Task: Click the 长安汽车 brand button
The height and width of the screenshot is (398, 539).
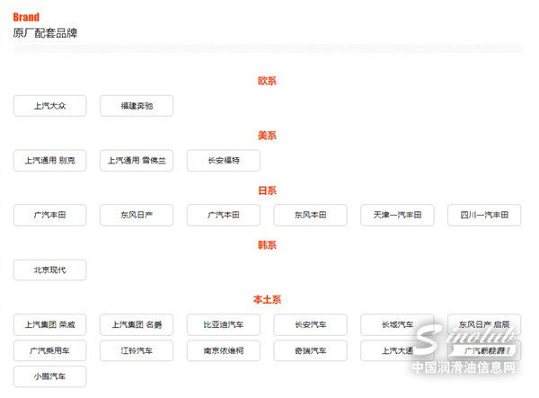Action: click(x=311, y=325)
